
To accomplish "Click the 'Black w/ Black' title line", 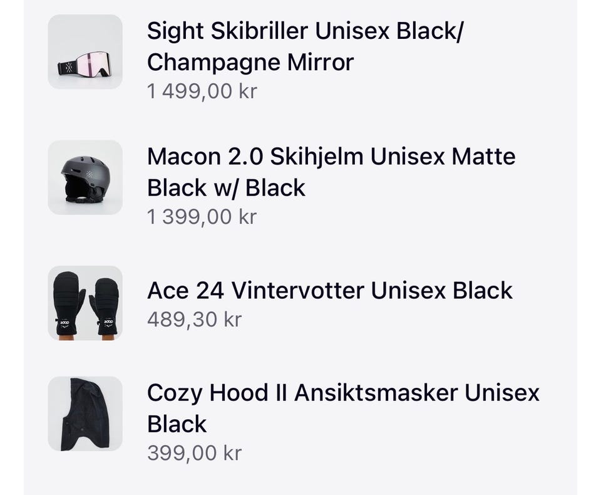I will click(226, 187).
